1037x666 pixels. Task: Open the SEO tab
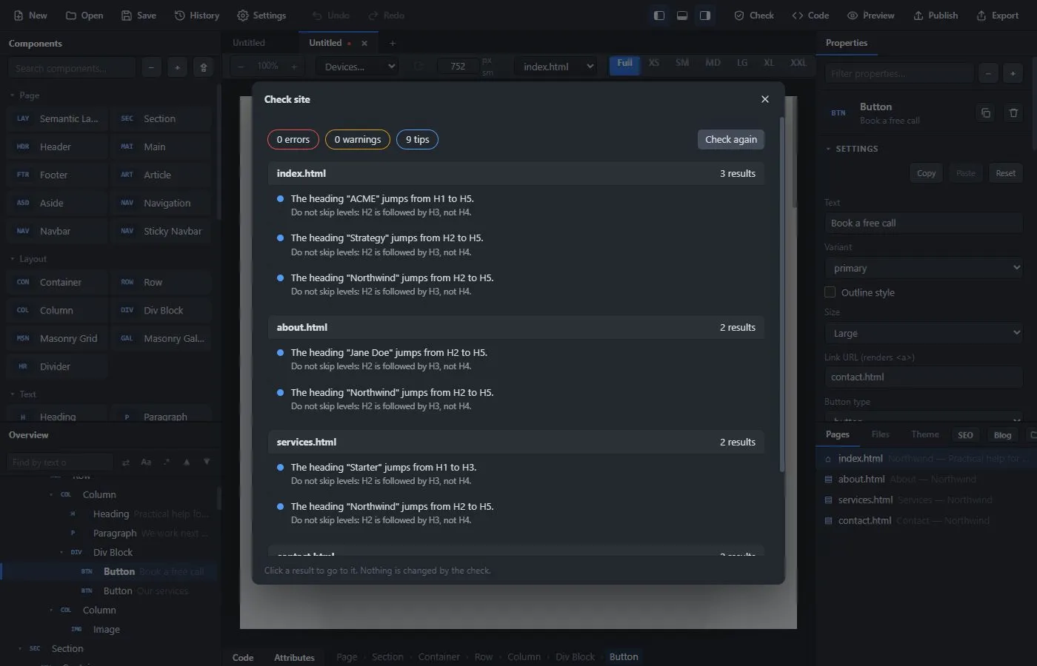(965, 435)
